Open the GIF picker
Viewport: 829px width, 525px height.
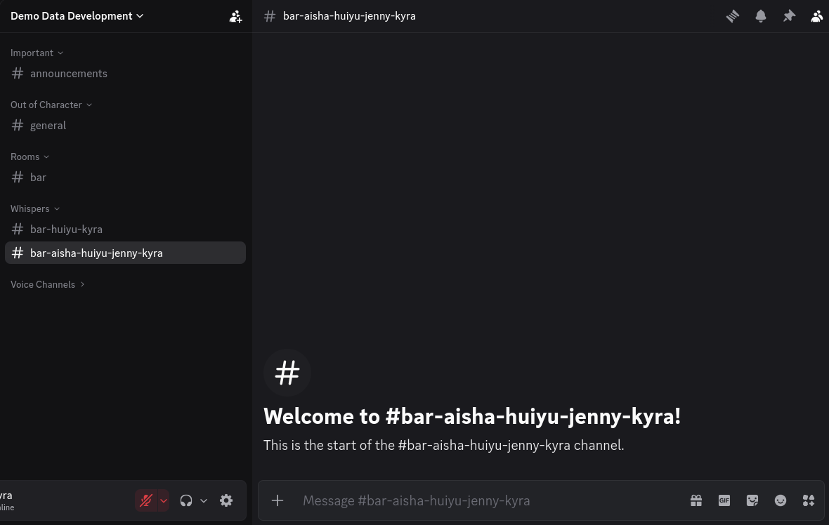point(724,500)
